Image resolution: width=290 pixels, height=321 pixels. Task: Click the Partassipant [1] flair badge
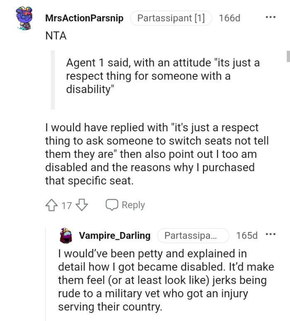(x=171, y=19)
